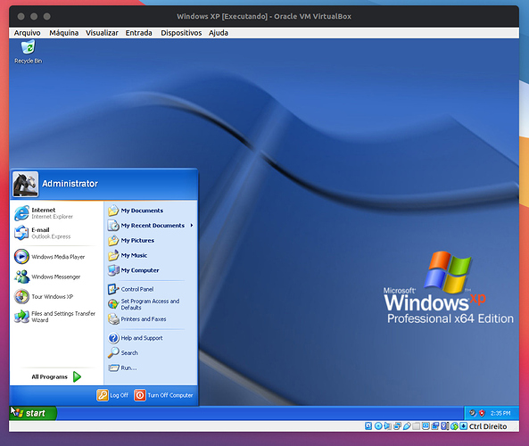Expand All Programs list
The height and width of the screenshot is (446, 529).
[56, 376]
